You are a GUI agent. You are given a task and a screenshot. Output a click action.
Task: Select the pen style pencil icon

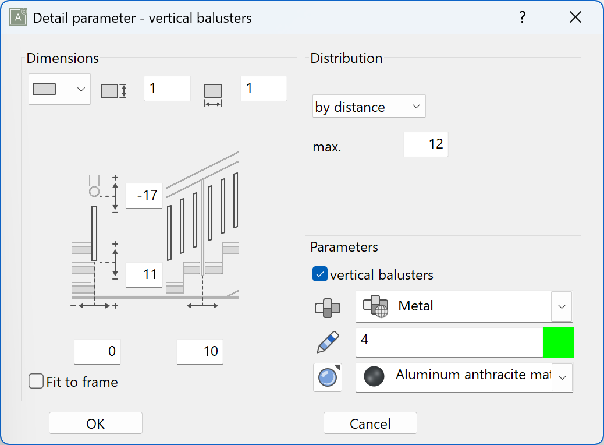[x=328, y=342]
